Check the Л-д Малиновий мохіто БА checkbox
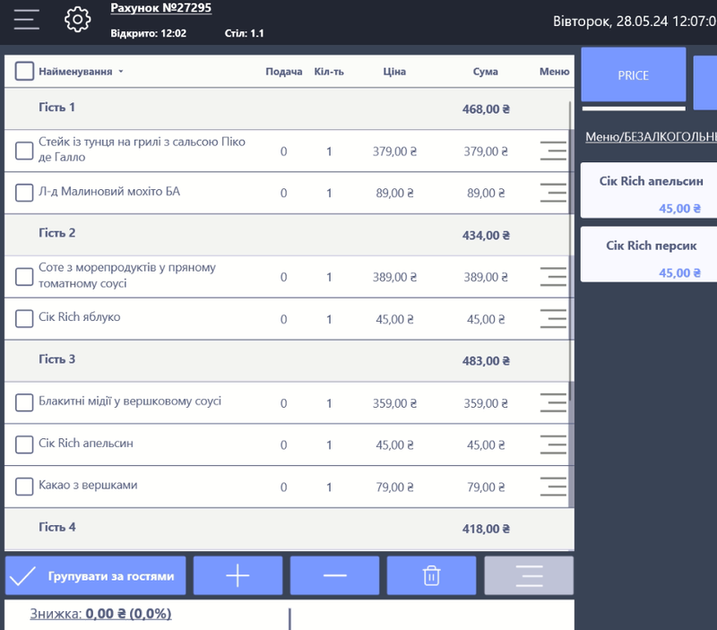The width and height of the screenshot is (717, 630). coord(24,193)
